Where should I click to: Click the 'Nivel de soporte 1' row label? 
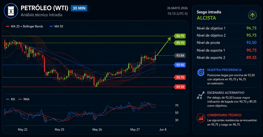point(211,50)
